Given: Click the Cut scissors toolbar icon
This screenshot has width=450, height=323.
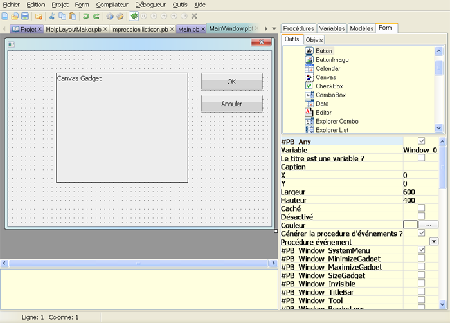Looking at the screenshot, I should coord(51,16).
